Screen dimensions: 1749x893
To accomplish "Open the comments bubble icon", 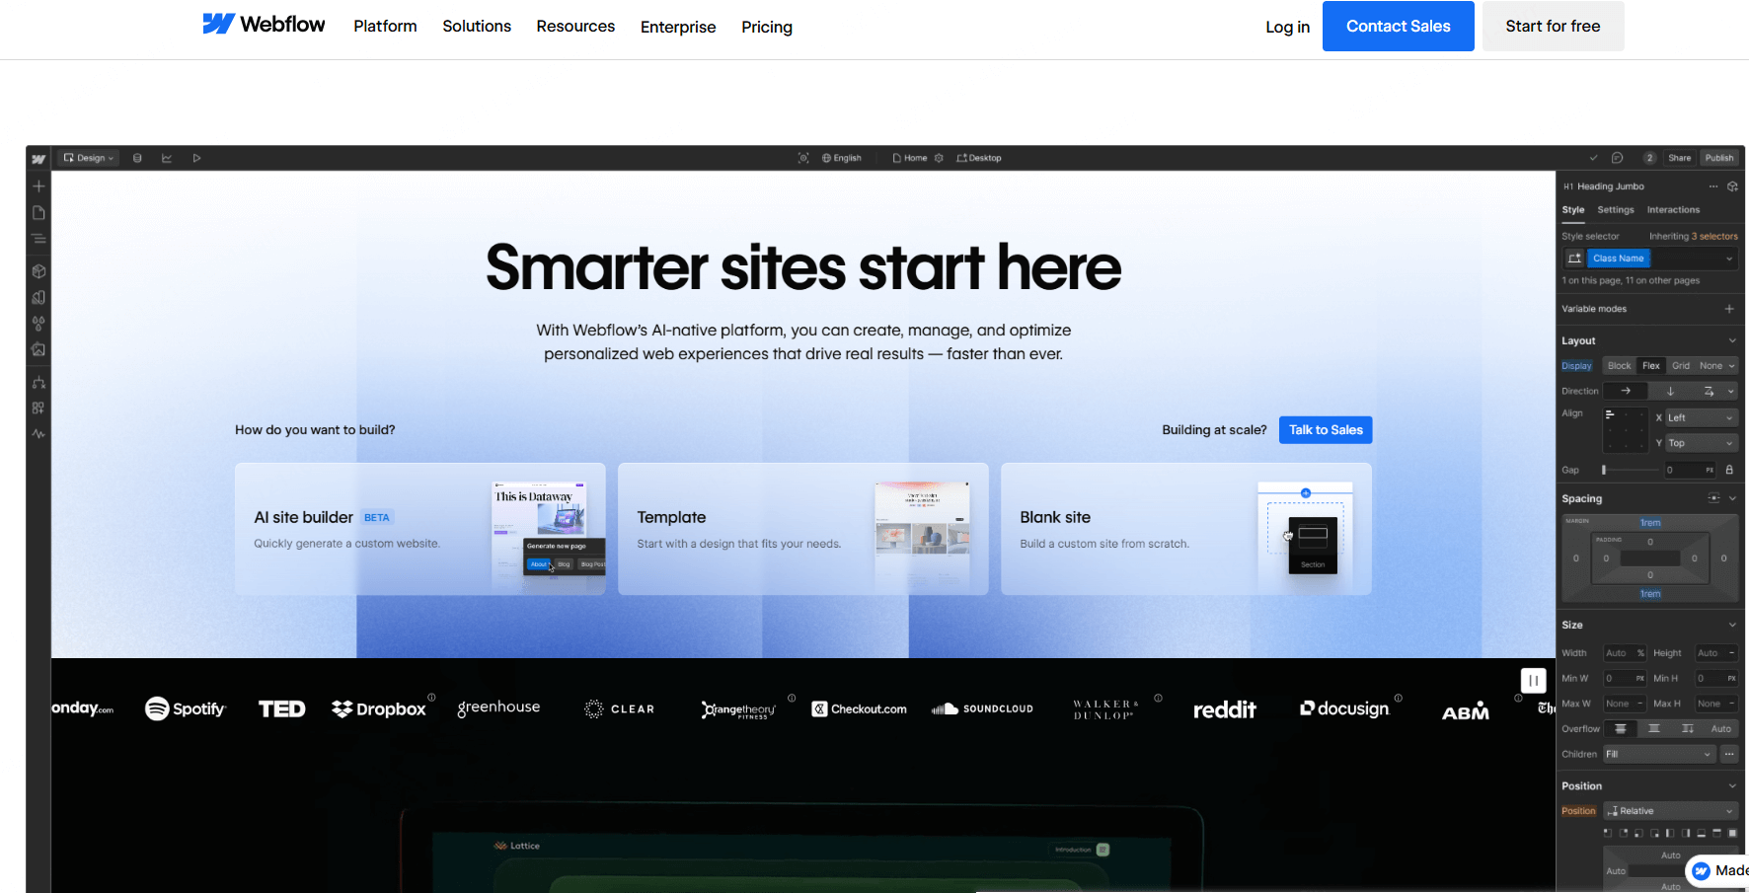I will (x=1617, y=158).
